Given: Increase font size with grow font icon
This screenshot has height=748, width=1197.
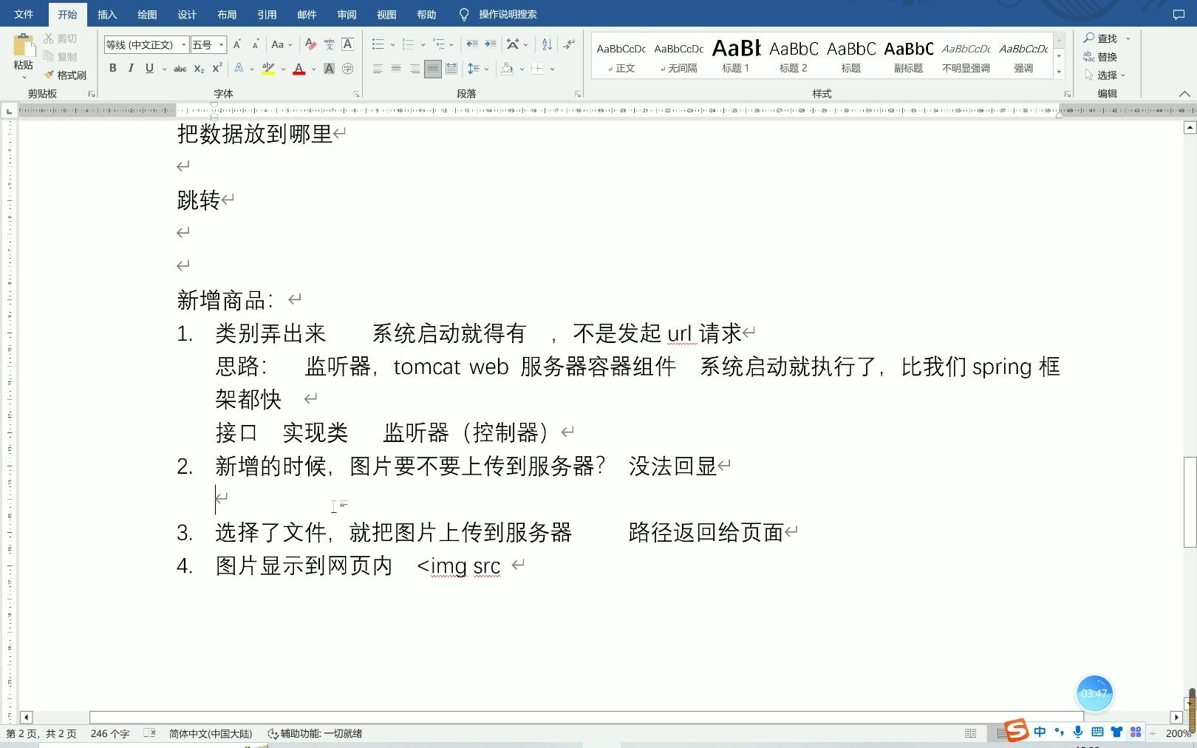Looking at the screenshot, I should point(237,44).
